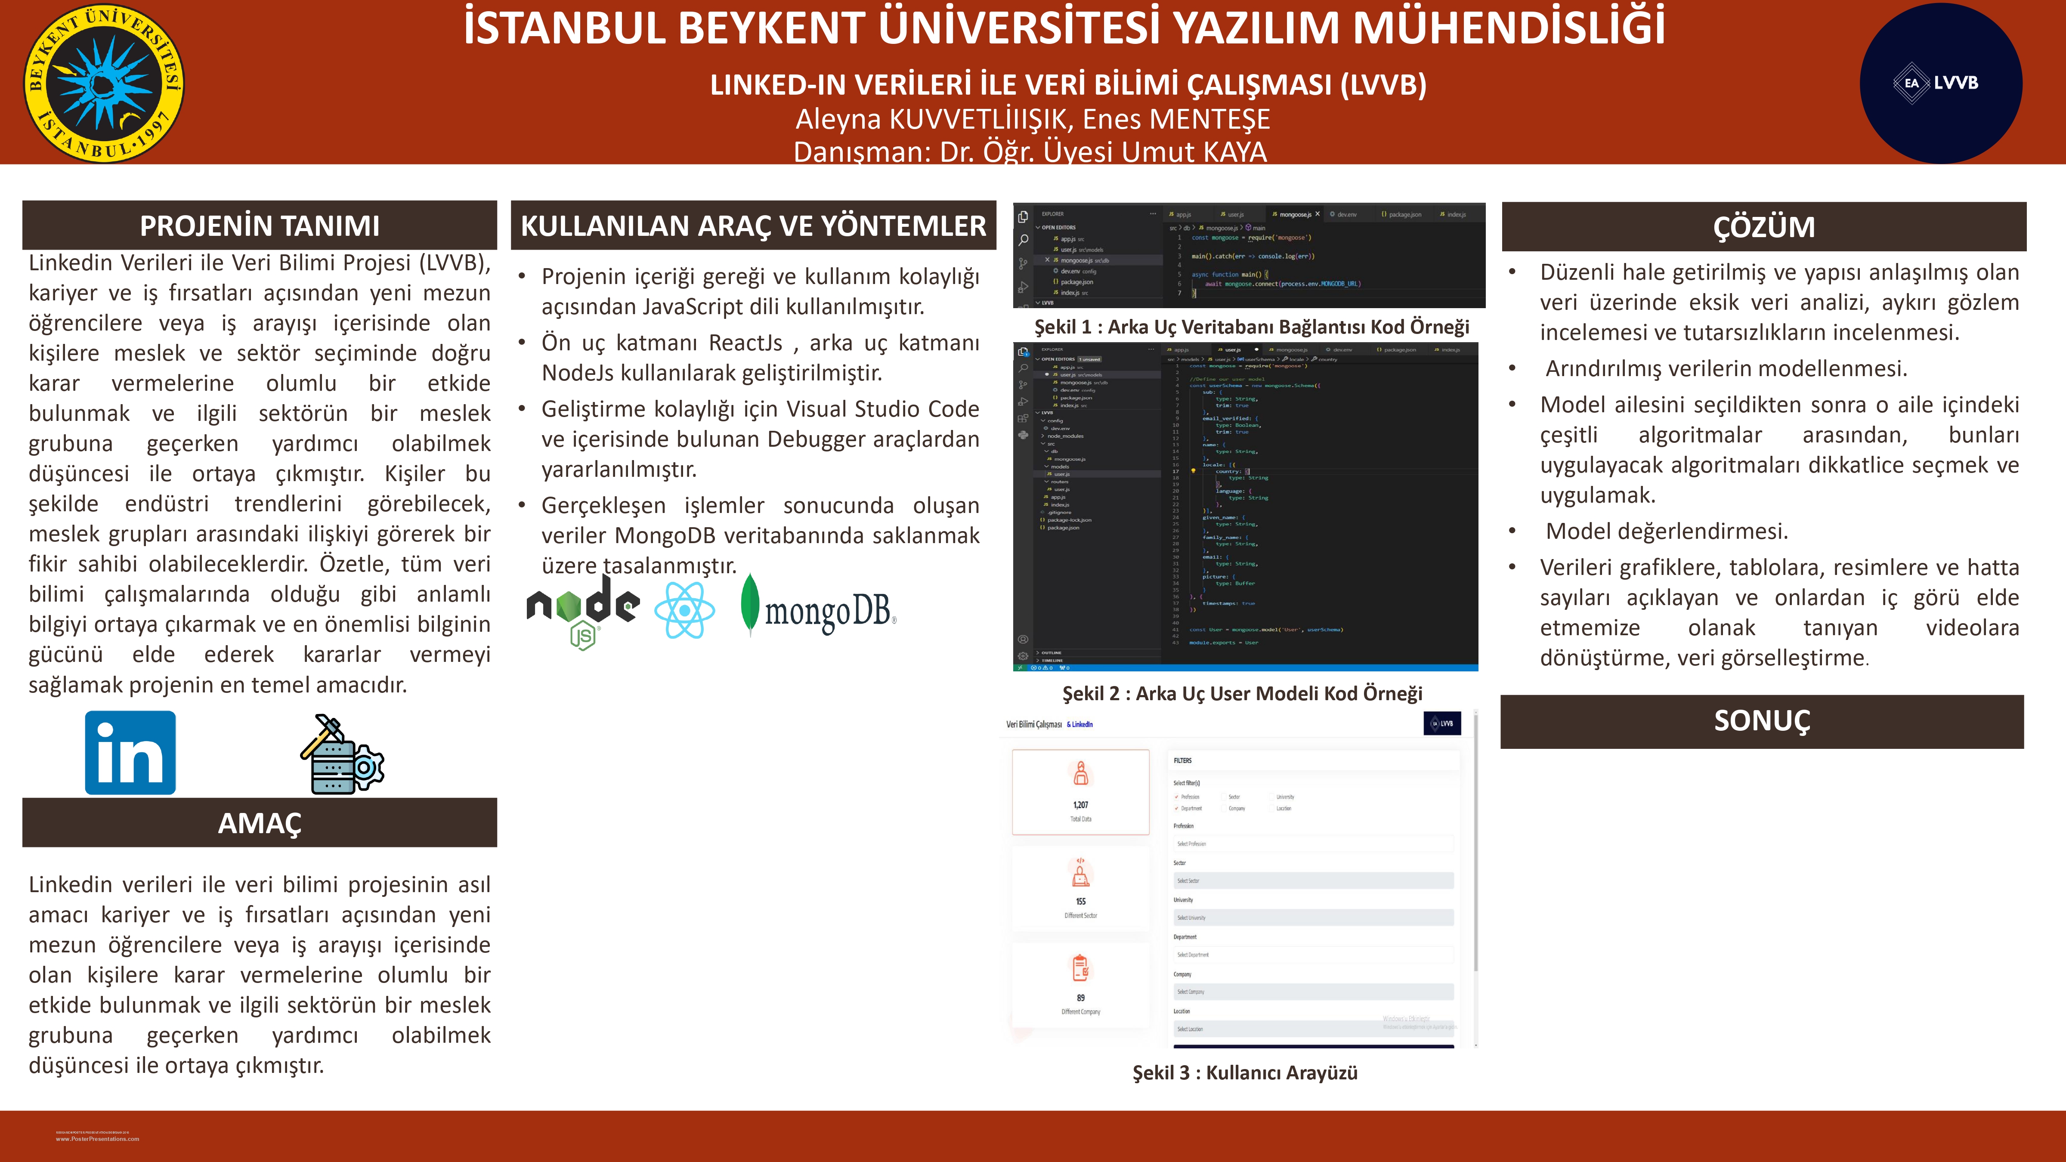Click the Different Sector coder icon

point(1081,872)
